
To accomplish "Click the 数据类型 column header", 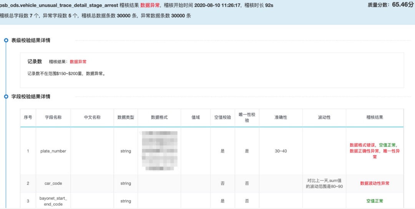I will click(126, 118).
